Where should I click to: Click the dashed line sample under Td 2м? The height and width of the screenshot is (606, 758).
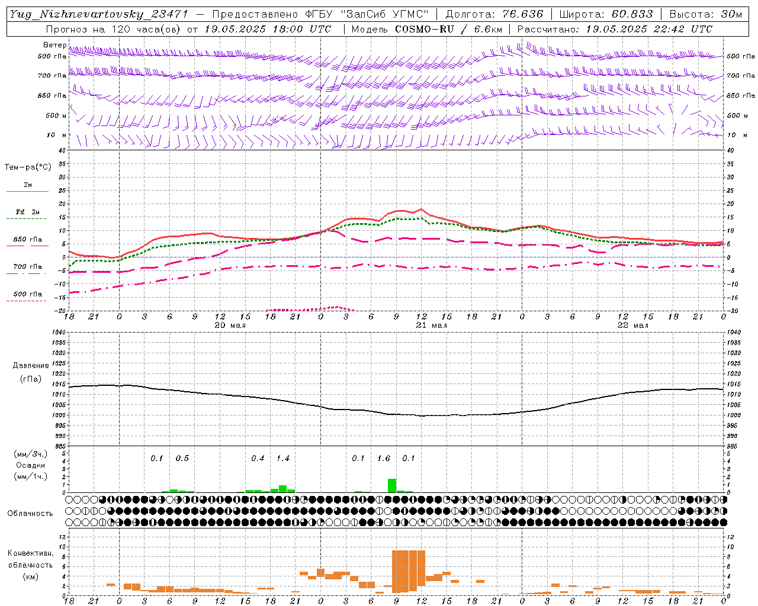[26, 219]
